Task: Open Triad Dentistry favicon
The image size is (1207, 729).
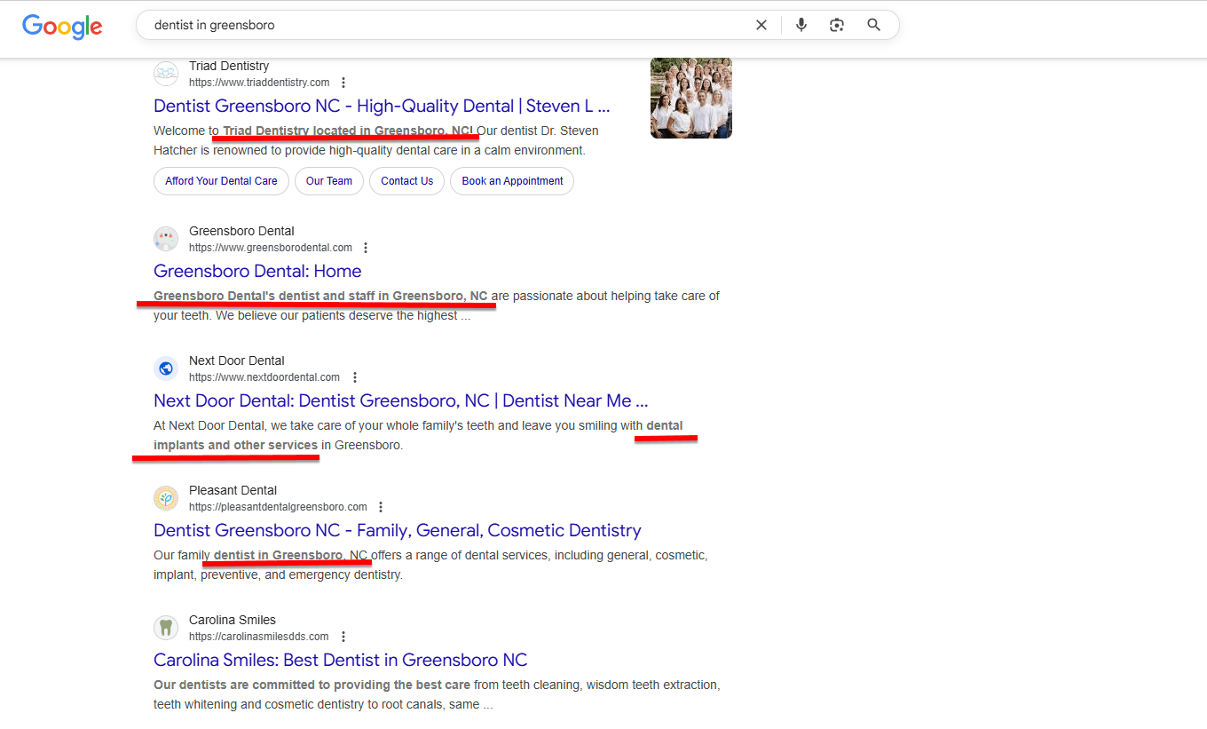Action: 166,74
